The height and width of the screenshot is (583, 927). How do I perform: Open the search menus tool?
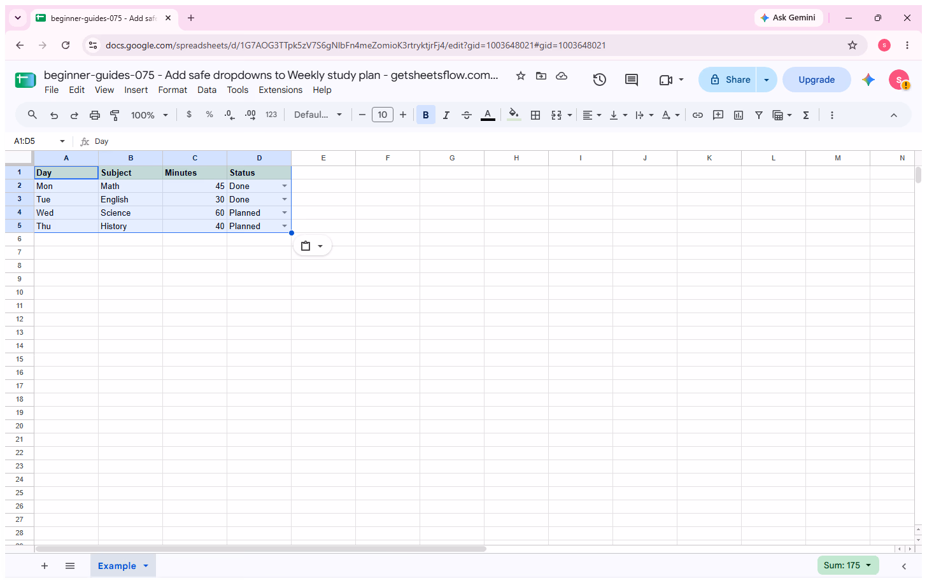click(32, 115)
